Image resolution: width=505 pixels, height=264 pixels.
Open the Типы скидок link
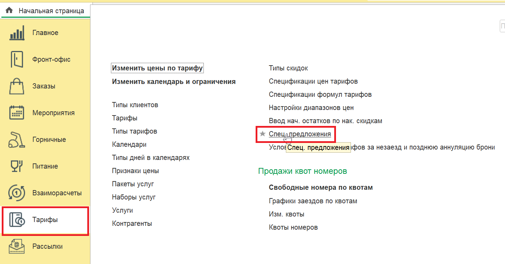click(288, 68)
